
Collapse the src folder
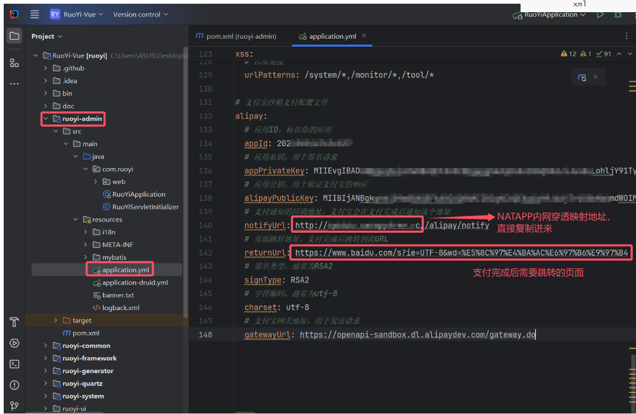coord(56,131)
